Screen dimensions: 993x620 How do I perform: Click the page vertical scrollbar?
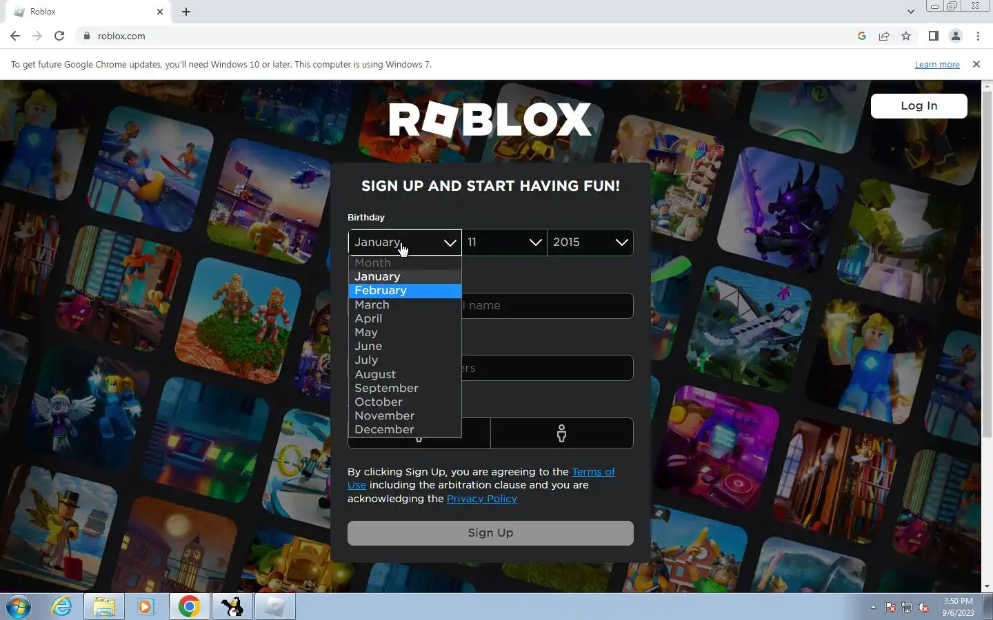pyautogui.click(x=987, y=265)
